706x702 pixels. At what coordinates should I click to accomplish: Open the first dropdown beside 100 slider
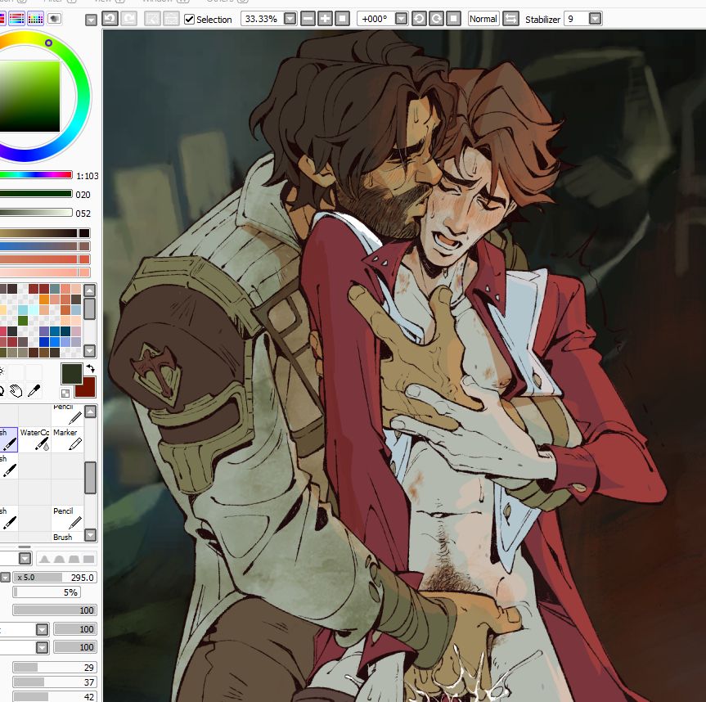click(x=42, y=629)
